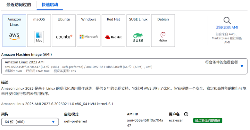Select the Amazon Linux AMI card
Image resolution: width=250 pixels, height=130 pixels.
coord(14,31)
